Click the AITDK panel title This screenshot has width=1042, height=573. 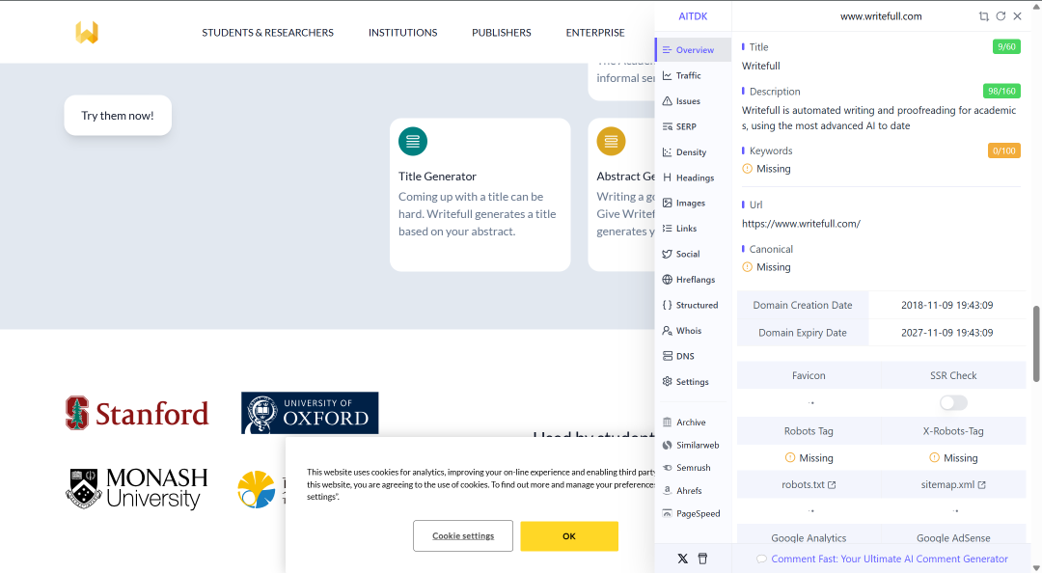[x=693, y=16]
